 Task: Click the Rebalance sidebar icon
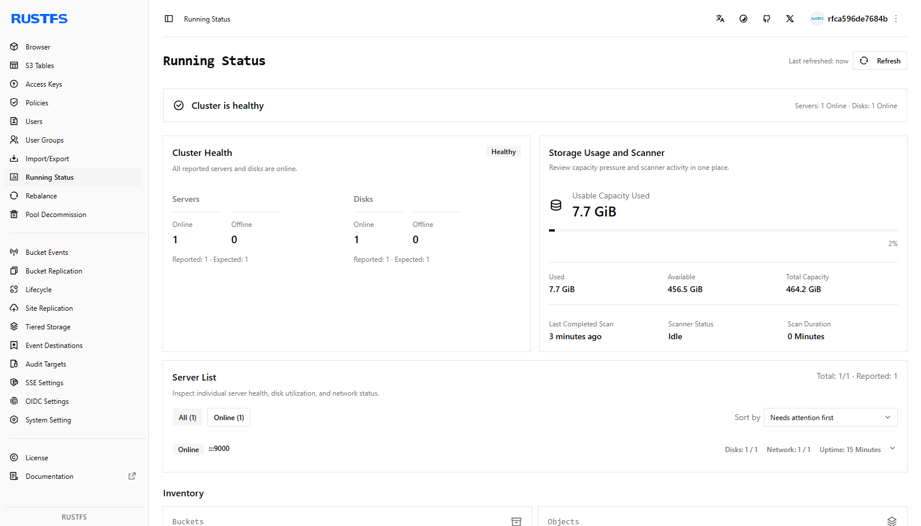(x=14, y=196)
